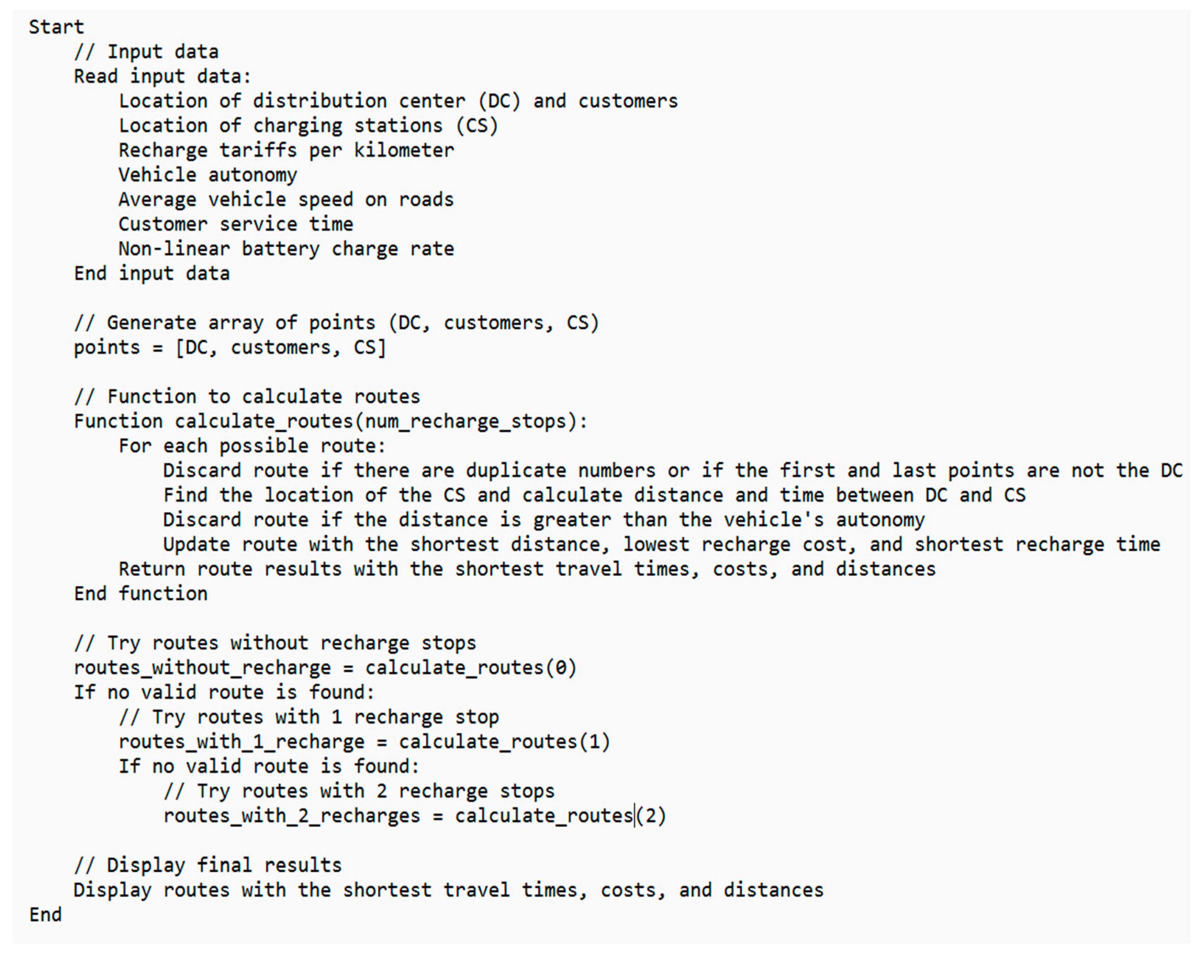This screenshot has width=1200, height=955.
Task: Click the "Non-linear battery charge rate" line
Action: (x=286, y=249)
